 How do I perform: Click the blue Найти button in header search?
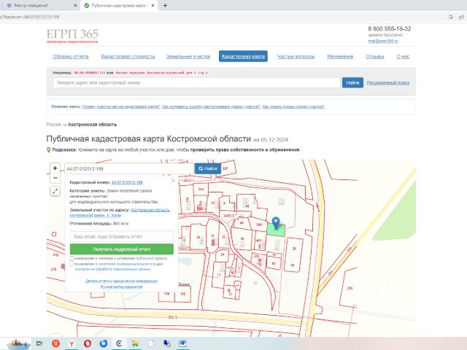(352, 82)
